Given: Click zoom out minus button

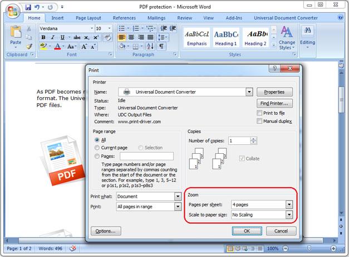Looking at the screenshot, I should click(286, 249).
